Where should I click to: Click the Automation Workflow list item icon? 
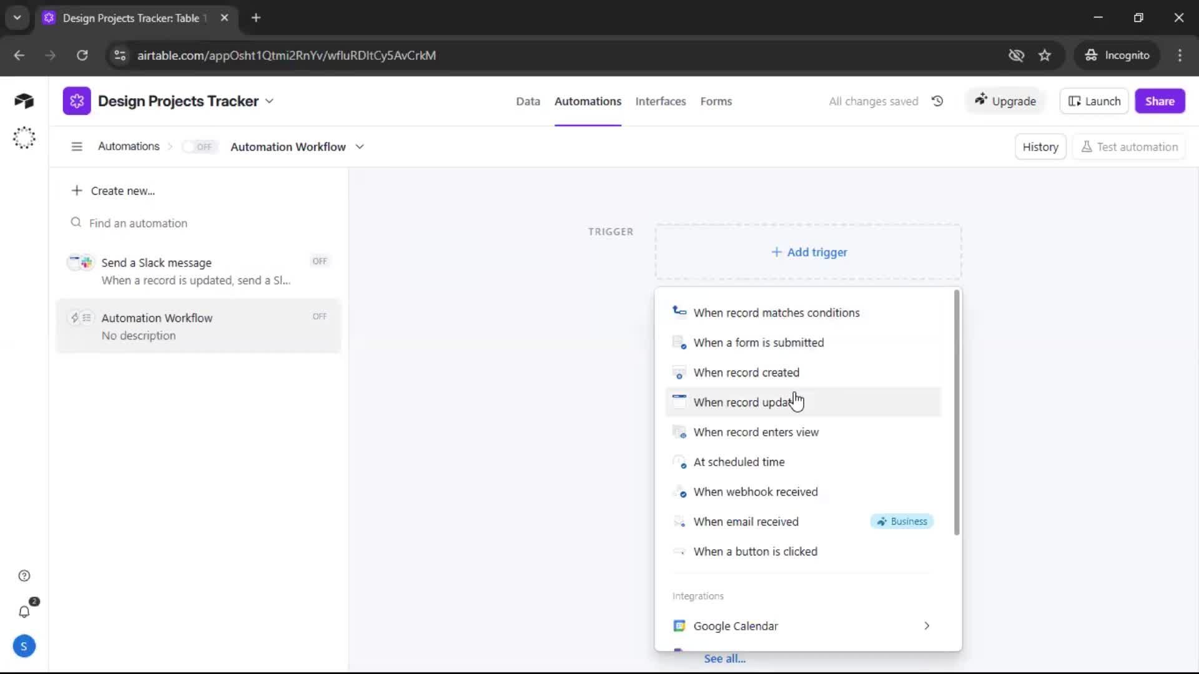pos(81,318)
